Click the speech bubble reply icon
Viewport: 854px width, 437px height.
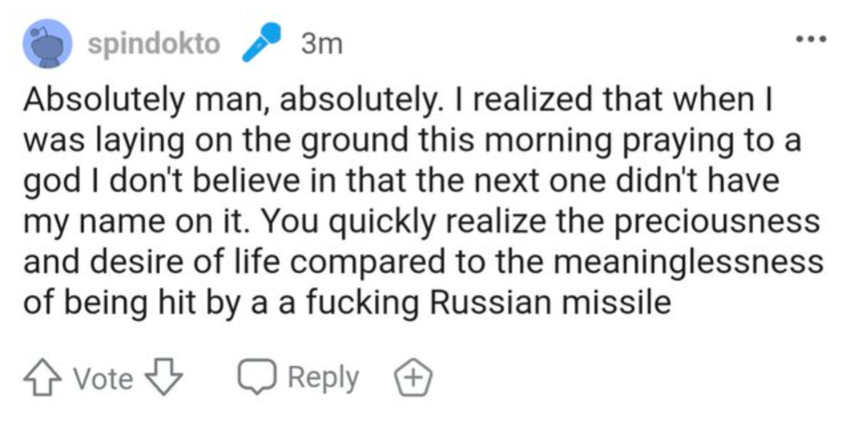coord(256,377)
